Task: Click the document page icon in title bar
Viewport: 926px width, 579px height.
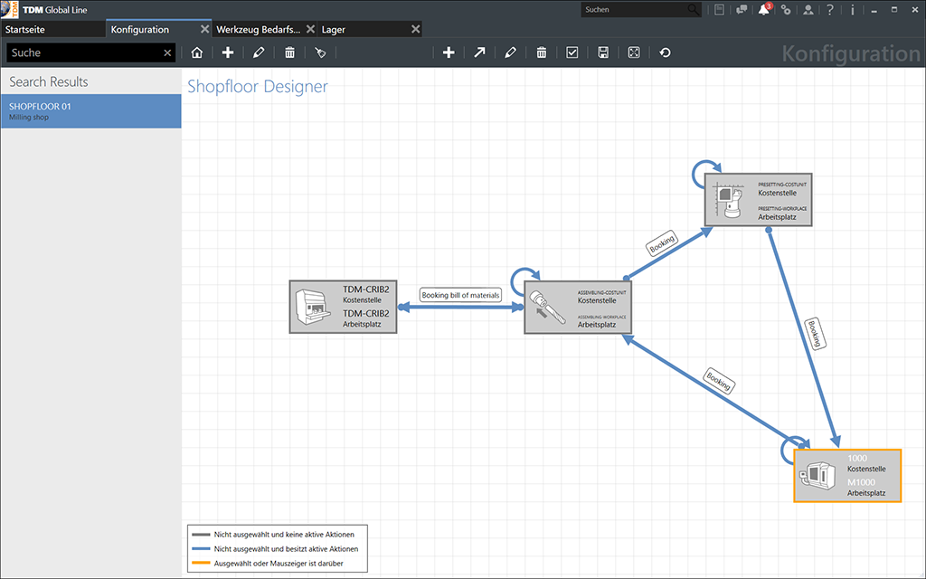Action: (719, 9)
